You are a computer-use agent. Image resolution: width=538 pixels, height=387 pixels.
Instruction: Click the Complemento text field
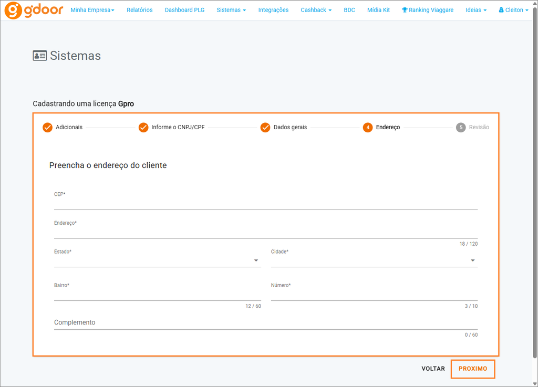[266, 323]
